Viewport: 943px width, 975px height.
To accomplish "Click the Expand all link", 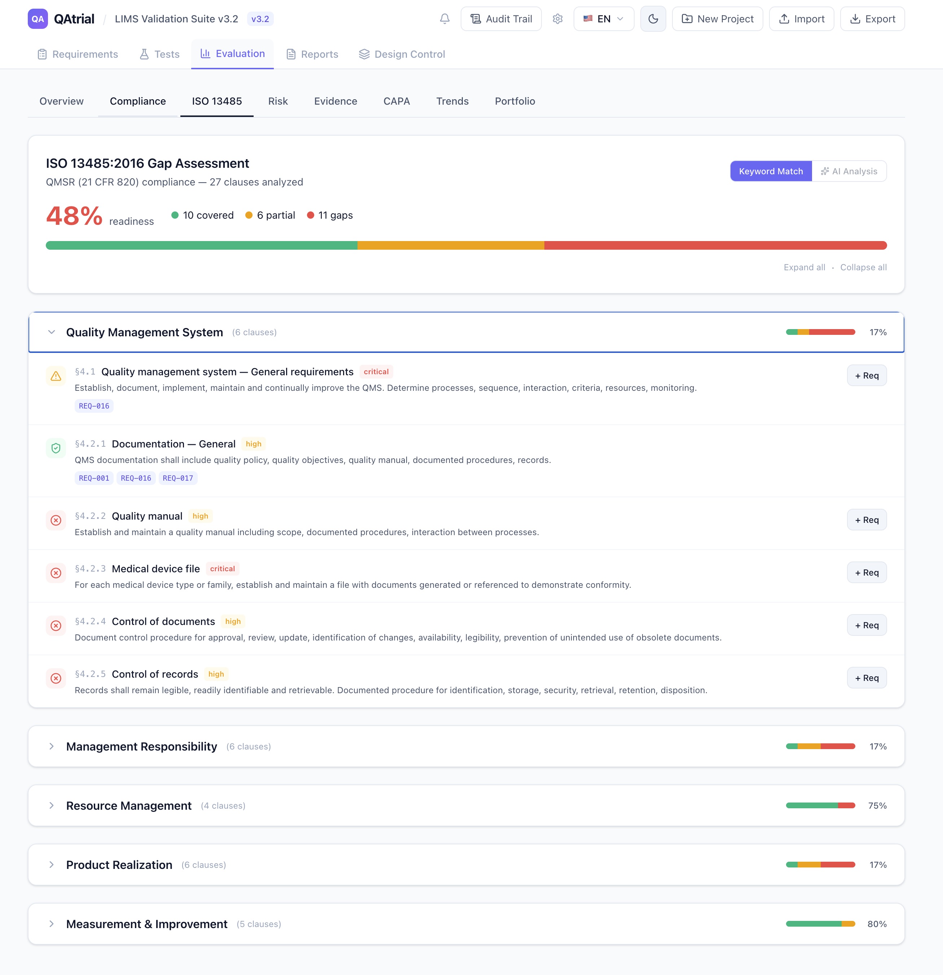I will (804, 268).
